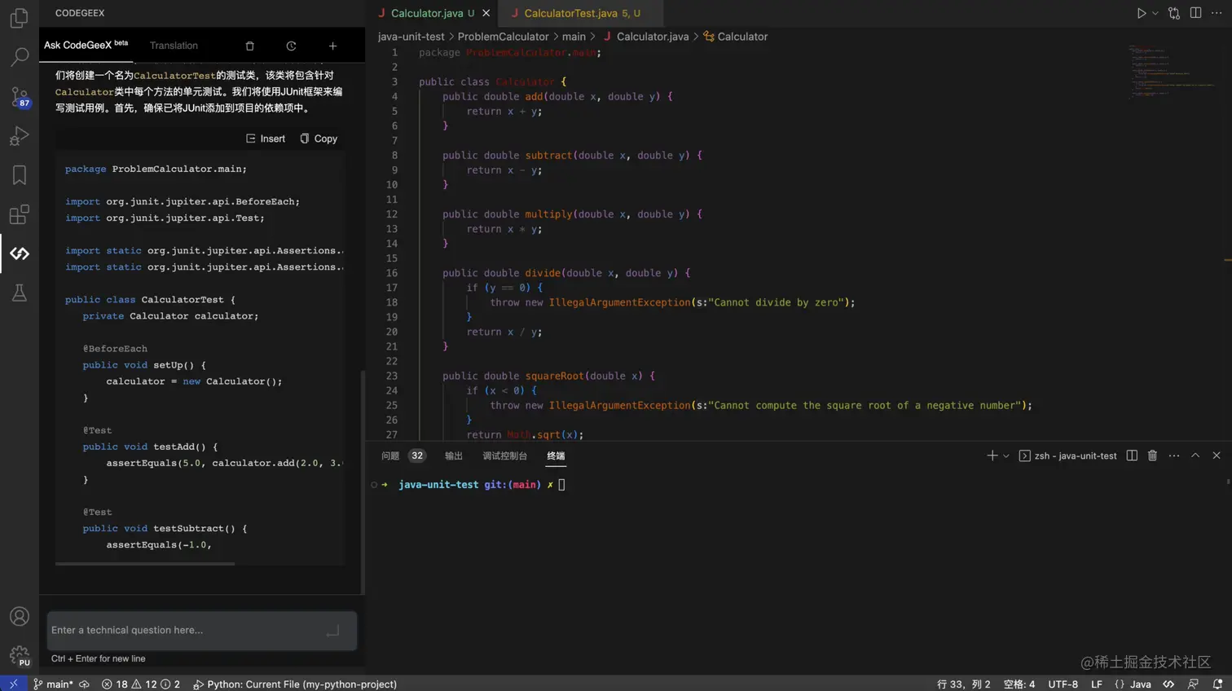
Task: Change UTF-8 file encoding
Action: (x=1063, y=684)
